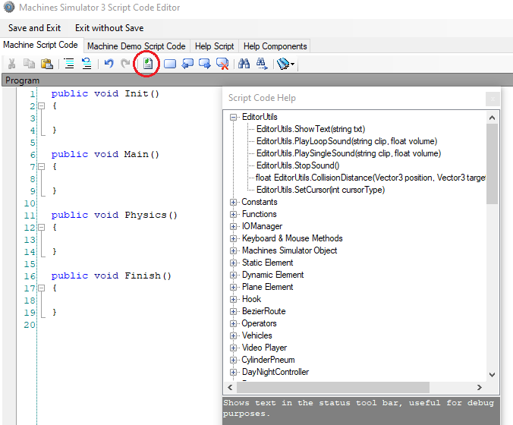513x425 pixels.
Task: Select EditorUtils.PlayLoopSound entry
Action: (x=347, y=141)
